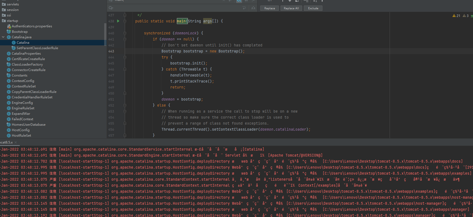Toggle Match Case 'Cc' in find bar
The height and width of the screenshot is (217, 473).
239,1
